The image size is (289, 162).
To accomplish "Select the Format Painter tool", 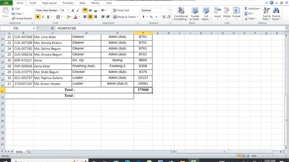I will pos(22,18).
